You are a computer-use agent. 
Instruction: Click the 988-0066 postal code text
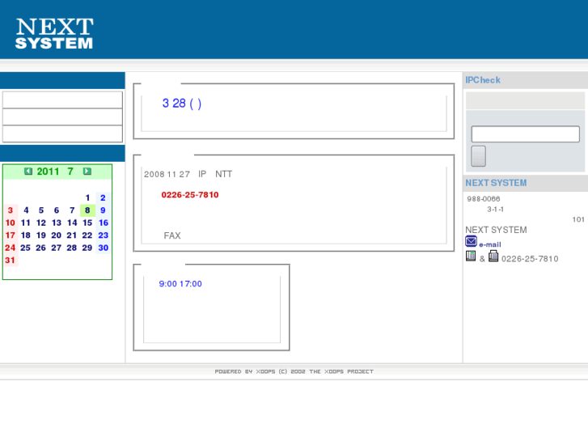(x=484, y=199)
